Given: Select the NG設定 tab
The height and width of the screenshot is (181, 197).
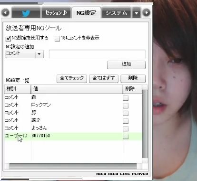Looking at the screenshot, I should [x=86, y=13].
